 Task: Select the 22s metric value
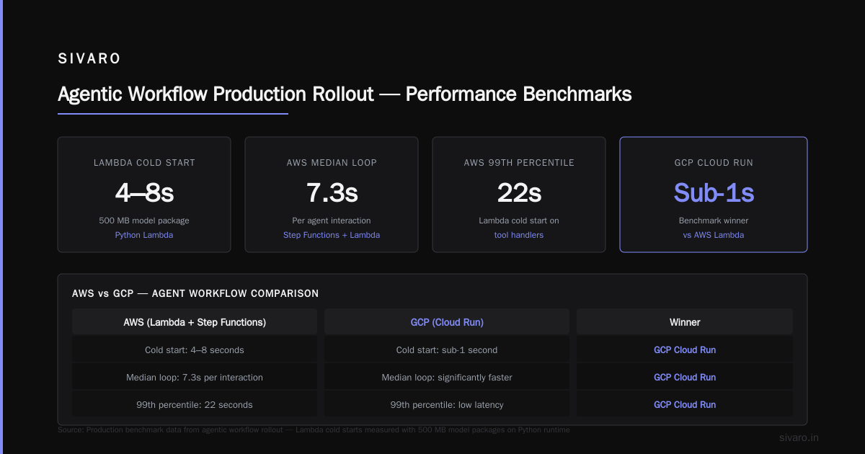(519, 192)
